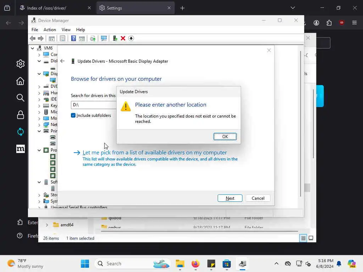
Task: Click the taskbar Search box
Action: (x=133, y=263)
